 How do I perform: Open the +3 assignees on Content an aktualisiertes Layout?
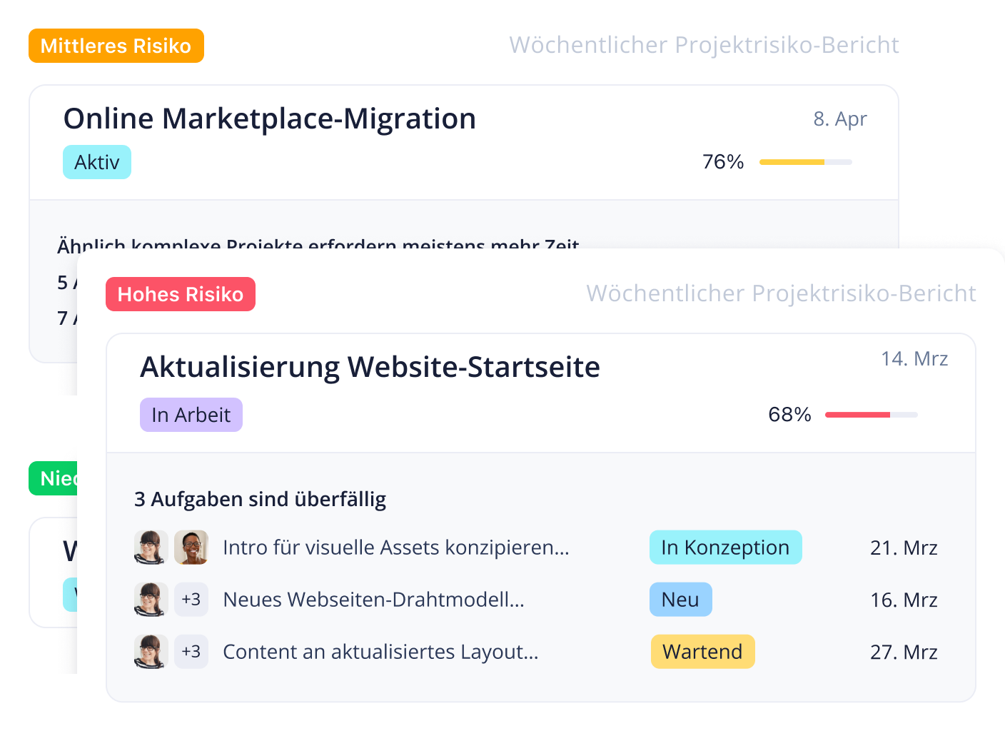191,651
